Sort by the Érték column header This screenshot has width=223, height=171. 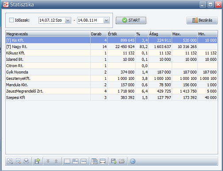(121, 34)
